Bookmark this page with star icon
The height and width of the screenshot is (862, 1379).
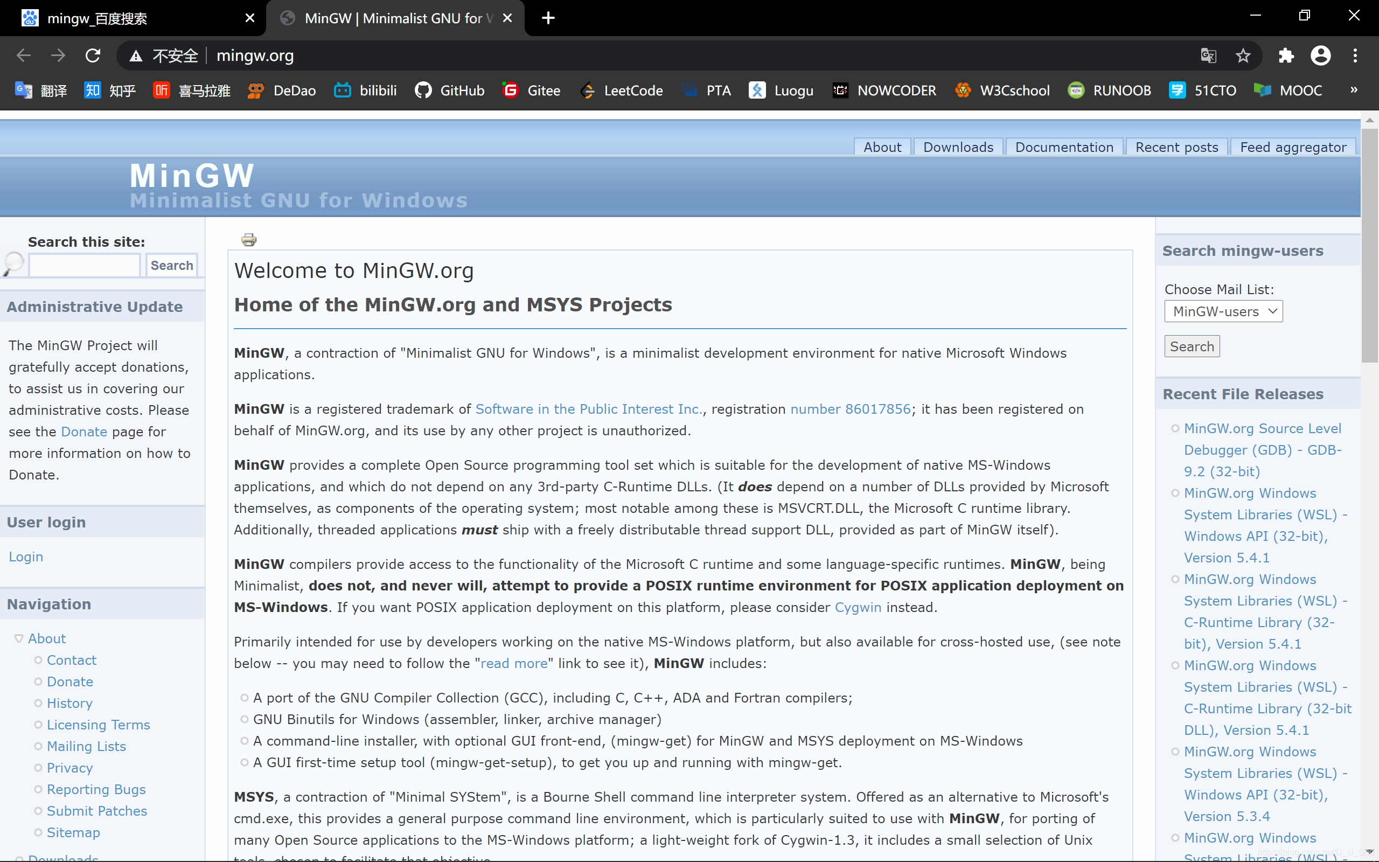[1243, 55]
